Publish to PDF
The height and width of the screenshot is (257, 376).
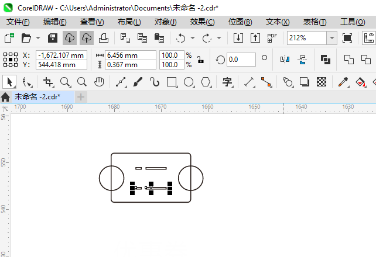(272, 38)
